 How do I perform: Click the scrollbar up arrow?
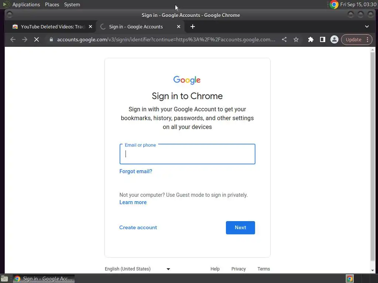click(x=372, y=50)
